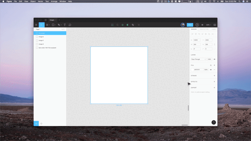Image resolution: width=251 pixels, height=141 pixels.
Task: Click the Present play button
Action: tap(197, 25)
